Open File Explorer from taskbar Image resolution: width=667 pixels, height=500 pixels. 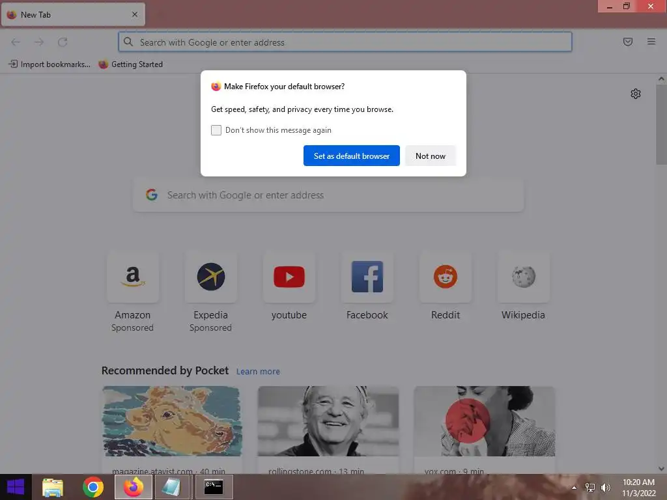coord(52,487)
